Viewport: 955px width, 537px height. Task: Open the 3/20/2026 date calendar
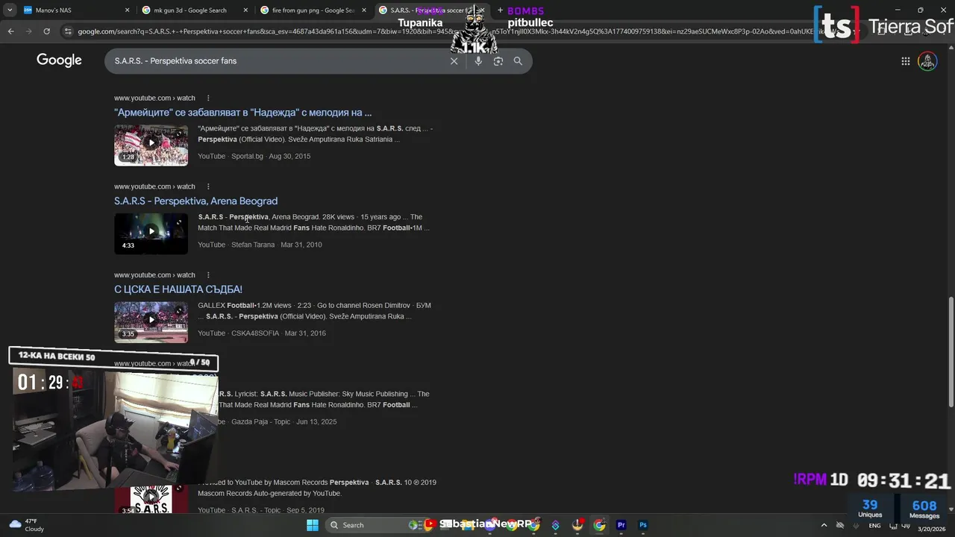click(x=931, y=529)
